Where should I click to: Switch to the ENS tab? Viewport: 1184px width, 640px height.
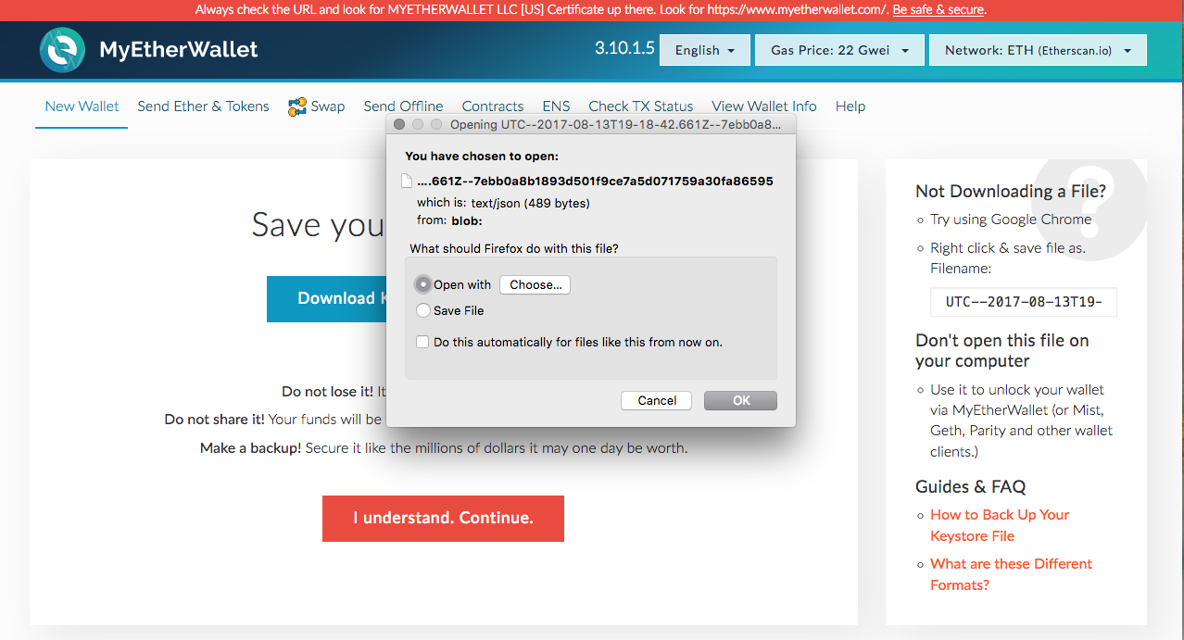pyautogui.click(x=556, y=106)
